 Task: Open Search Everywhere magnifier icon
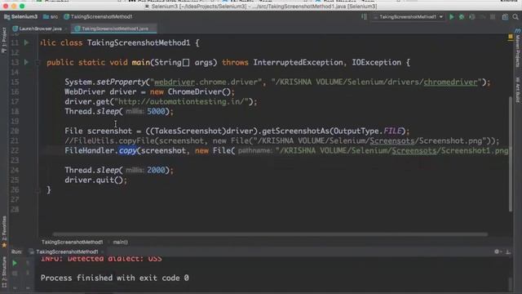point(515,16)
